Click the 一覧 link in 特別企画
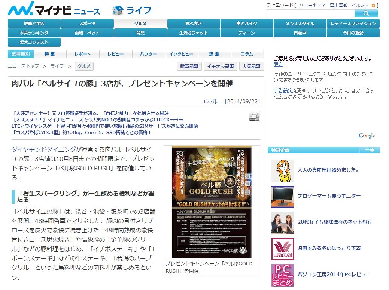This screenshot has width=389, height=290. point(370,150)
